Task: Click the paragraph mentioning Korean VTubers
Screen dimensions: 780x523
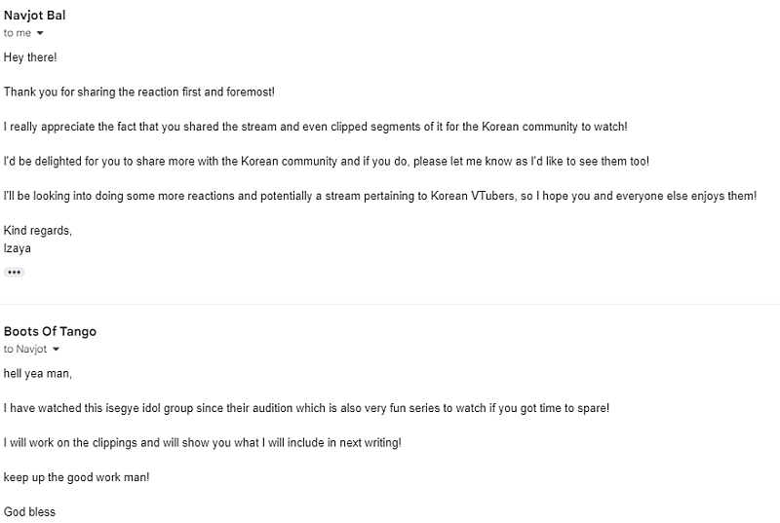Action: [380, 196]
